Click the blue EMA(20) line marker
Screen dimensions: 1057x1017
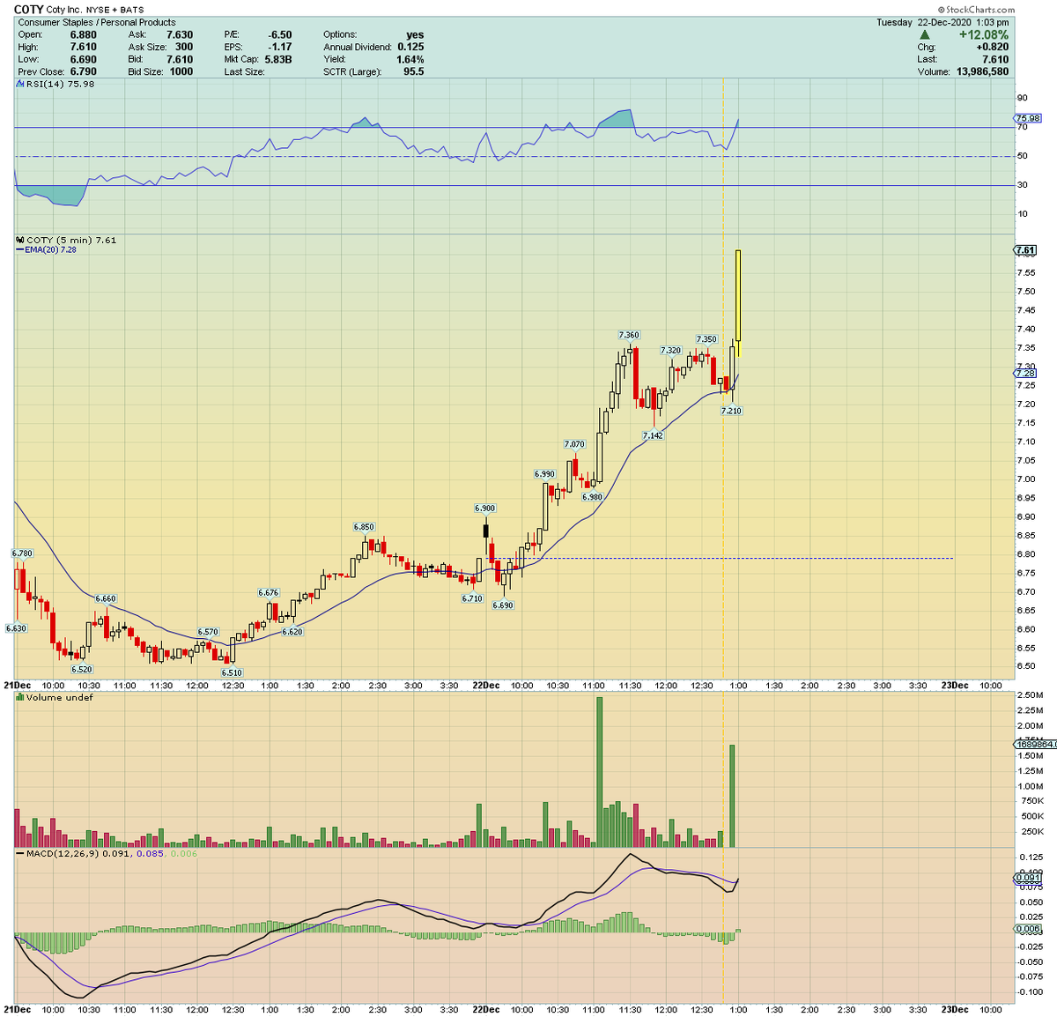[19, 249]
